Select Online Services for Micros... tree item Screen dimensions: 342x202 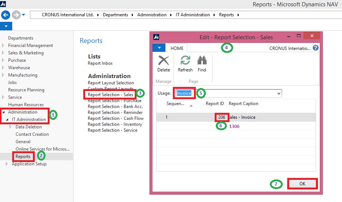(43, 149)
